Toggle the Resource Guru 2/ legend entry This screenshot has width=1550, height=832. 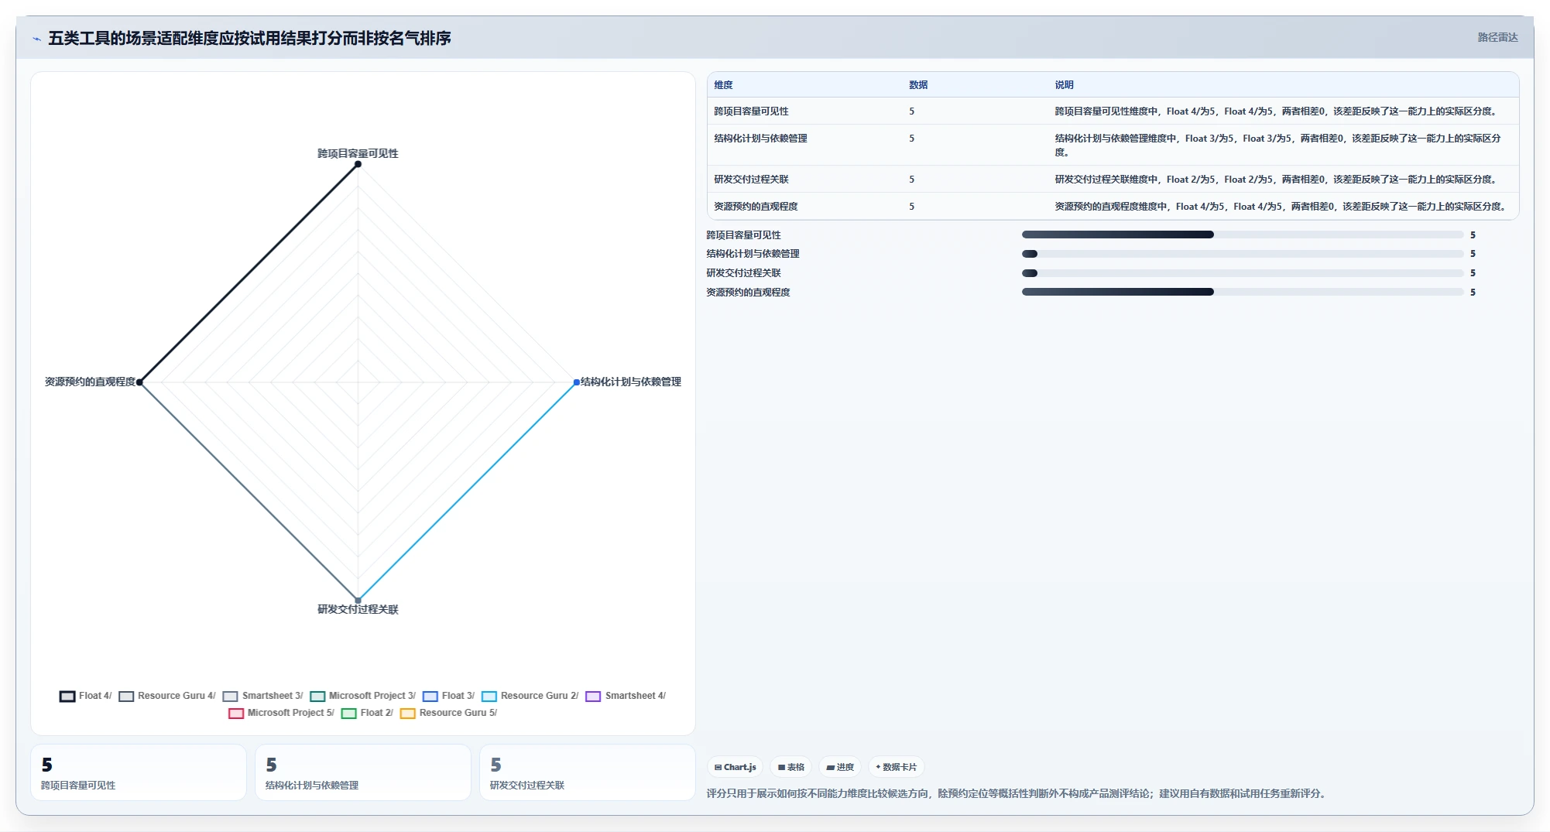tap(530, 696)
